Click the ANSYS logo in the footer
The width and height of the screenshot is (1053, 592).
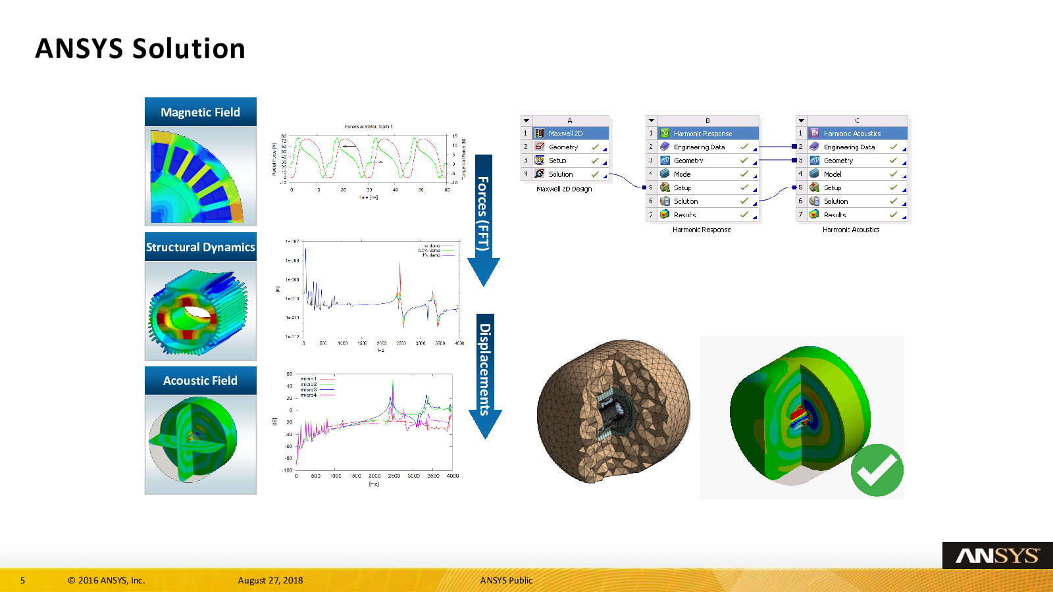998,556
